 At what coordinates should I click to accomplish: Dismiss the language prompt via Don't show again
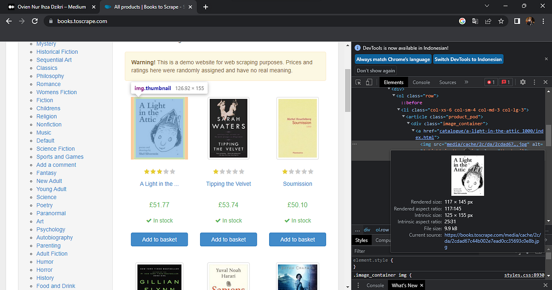(376, 70)
